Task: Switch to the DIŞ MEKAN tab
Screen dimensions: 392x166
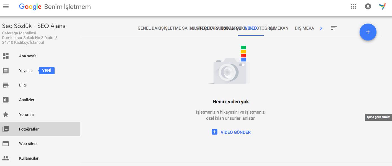Action: [304, 28]
